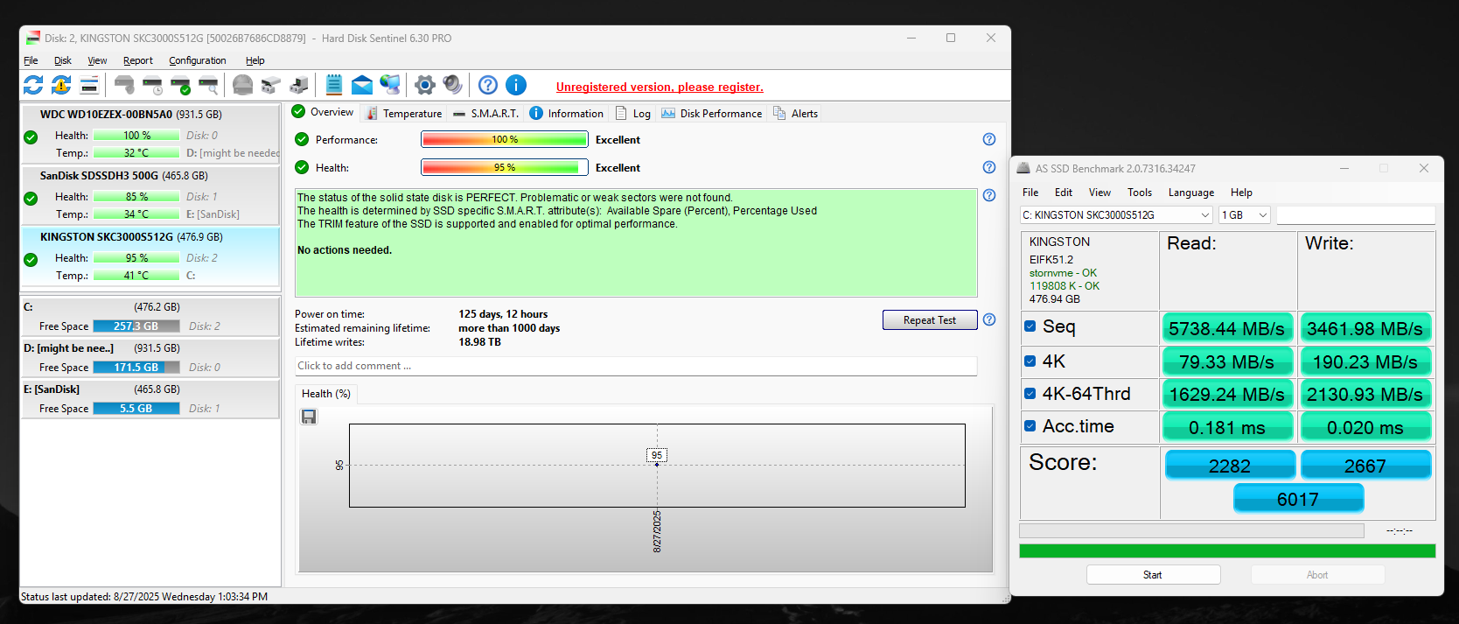
Task: Switch to the Disk Performance tab
Action: [712, 113]
